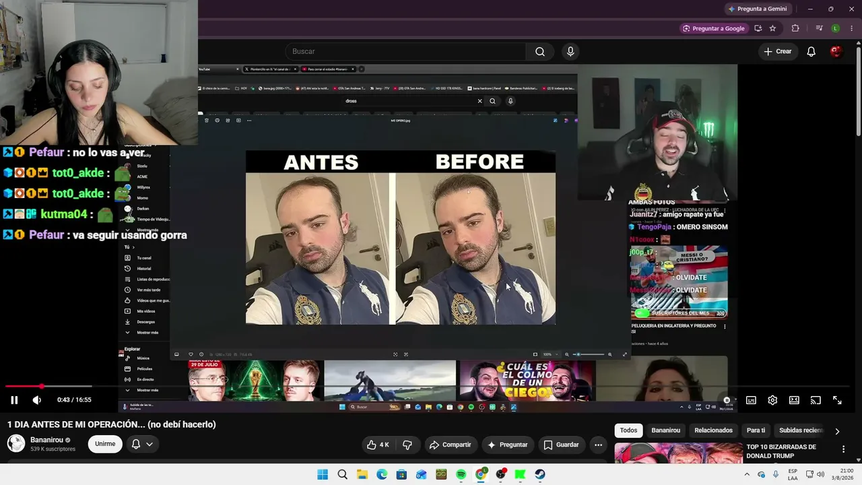Open the YouTube account avatar menu

pos(836,51)
